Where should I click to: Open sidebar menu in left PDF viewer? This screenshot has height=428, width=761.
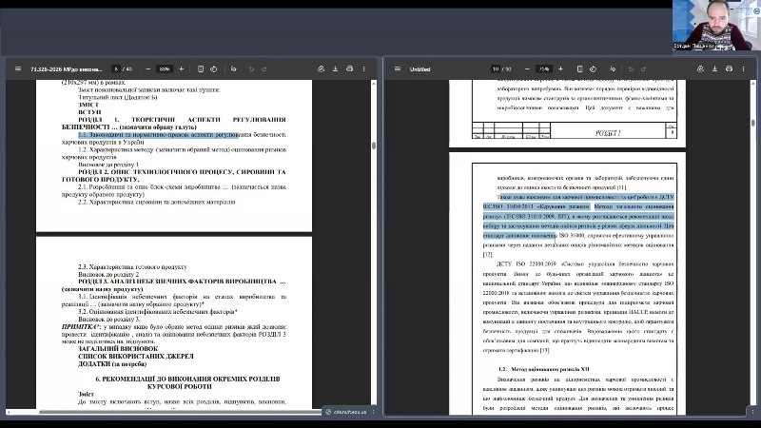coord(18,68)
